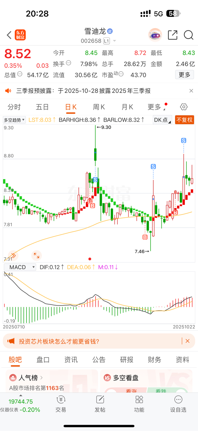Tap the A股市场排名第1163名 text
The image size is (198, 431).
coord(37,388)
